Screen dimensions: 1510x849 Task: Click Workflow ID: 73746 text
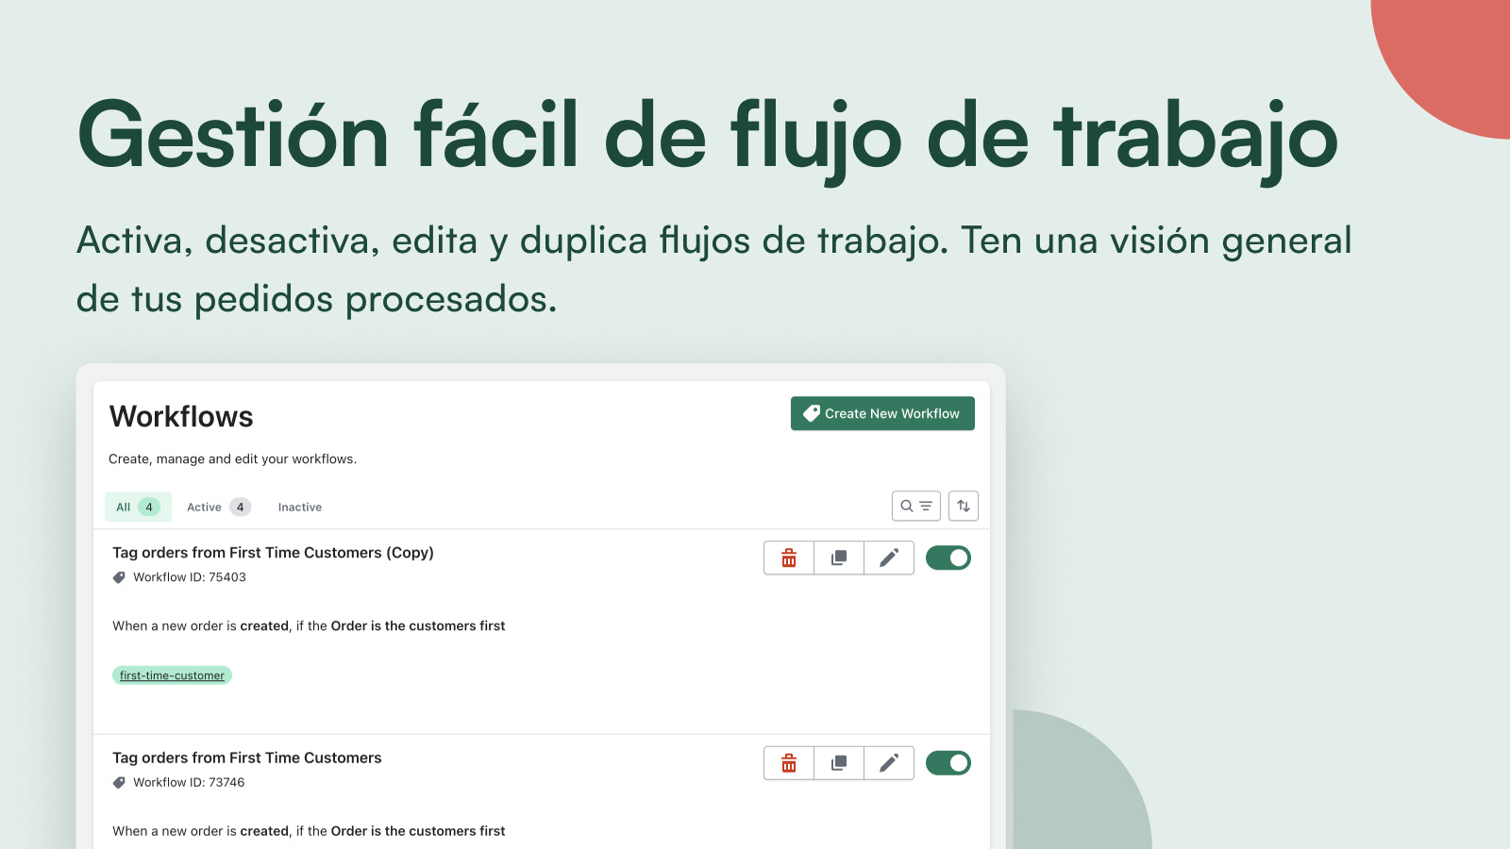pyautogui.click(x=189, y=782)
